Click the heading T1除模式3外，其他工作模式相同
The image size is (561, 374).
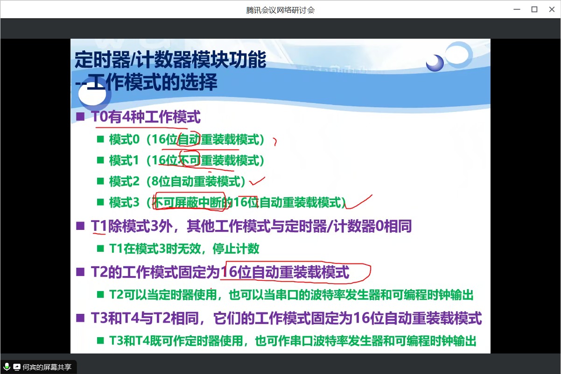251,227
